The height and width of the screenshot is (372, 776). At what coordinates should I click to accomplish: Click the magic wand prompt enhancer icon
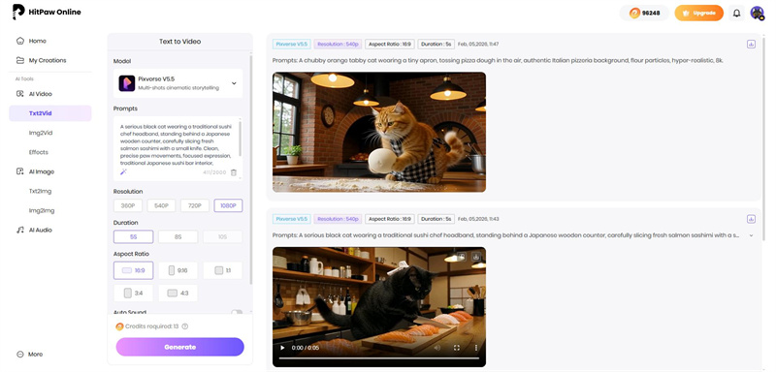[x=123, y=171]
